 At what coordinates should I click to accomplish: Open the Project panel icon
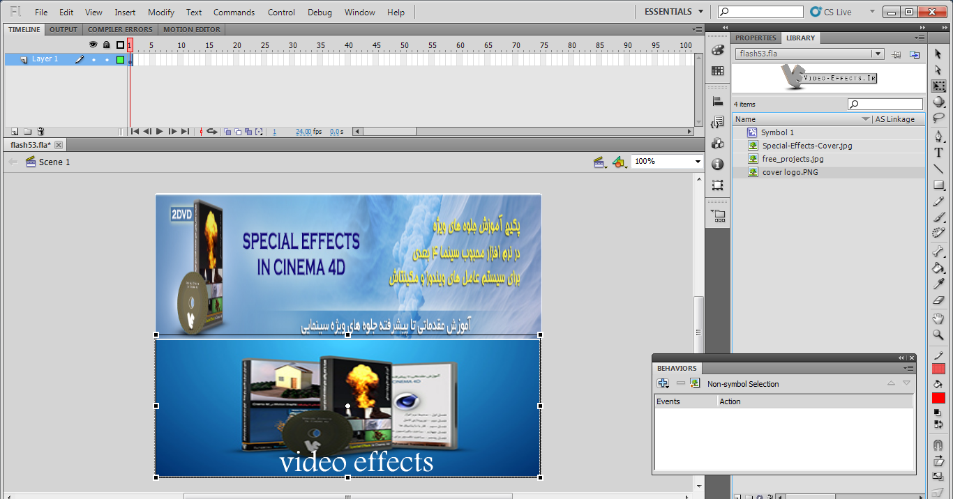click(x=718, y=215)
